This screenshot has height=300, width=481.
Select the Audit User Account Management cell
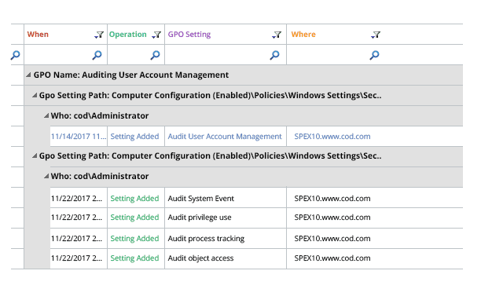225,137
